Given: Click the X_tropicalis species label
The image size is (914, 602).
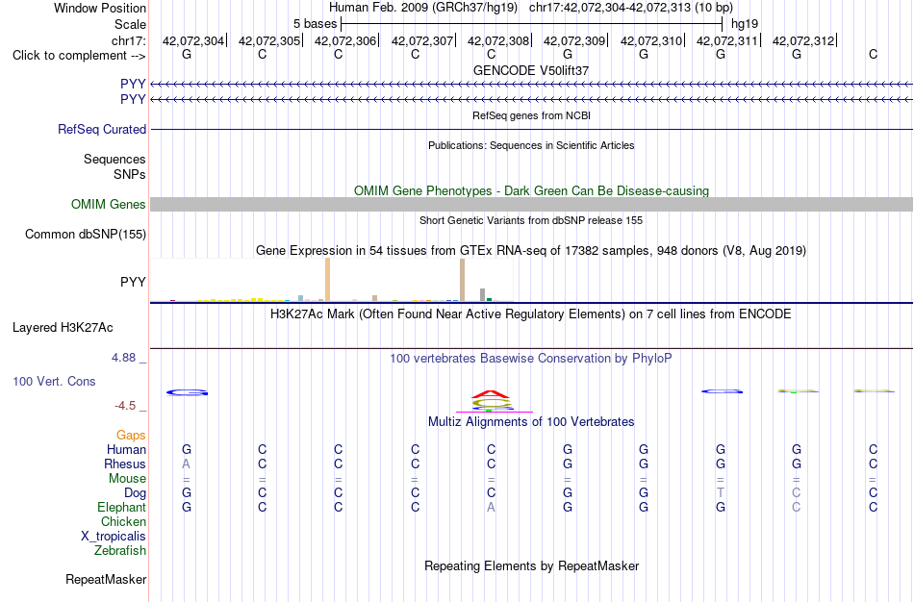Looking at the screenshot, I should (114, 537).
